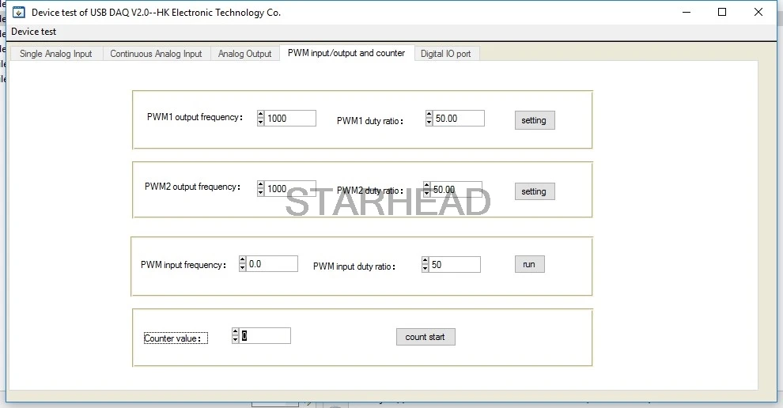Increment PWM2 duty ratio with up arrow

coord(426,185)
